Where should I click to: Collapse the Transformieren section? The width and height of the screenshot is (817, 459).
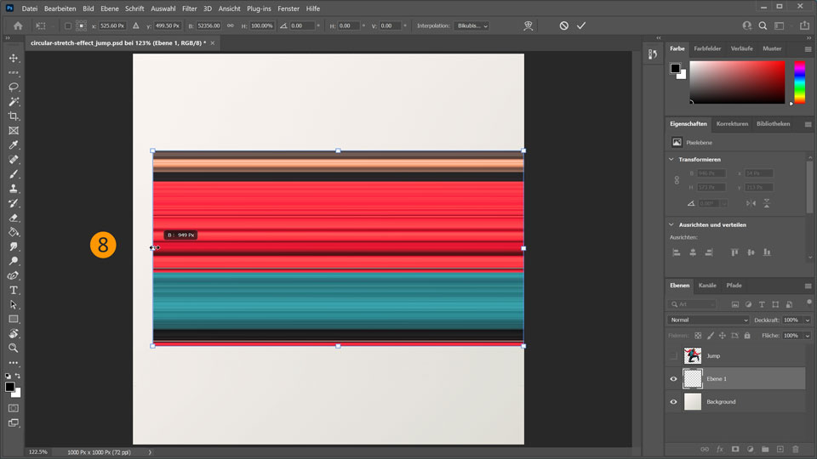[671, 159]
